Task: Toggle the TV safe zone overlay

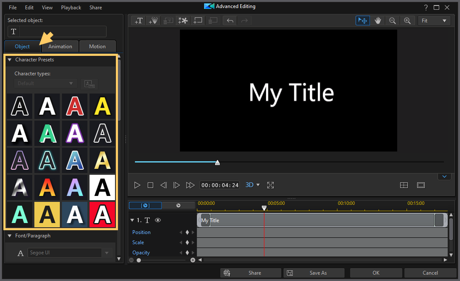Action: pos(421,185)
